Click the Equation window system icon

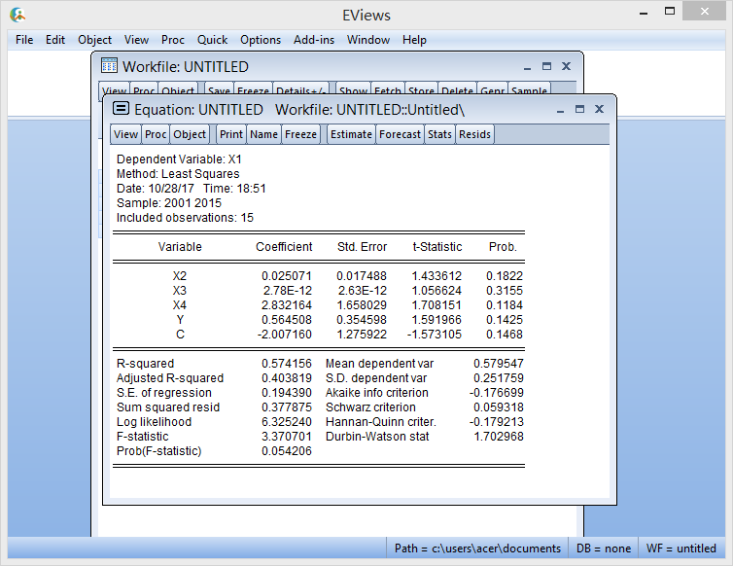coord(122,109)
